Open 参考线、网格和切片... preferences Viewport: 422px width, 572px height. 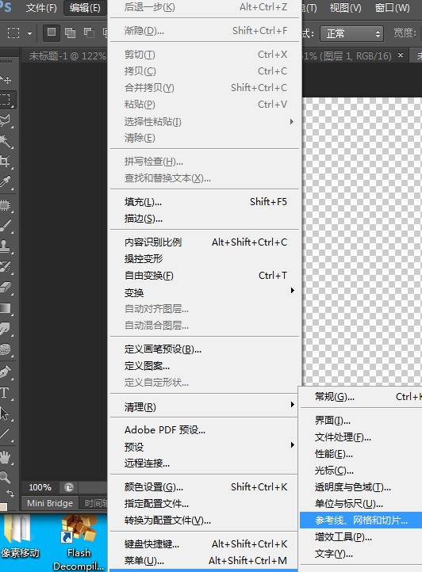click(x=361, y=521)
